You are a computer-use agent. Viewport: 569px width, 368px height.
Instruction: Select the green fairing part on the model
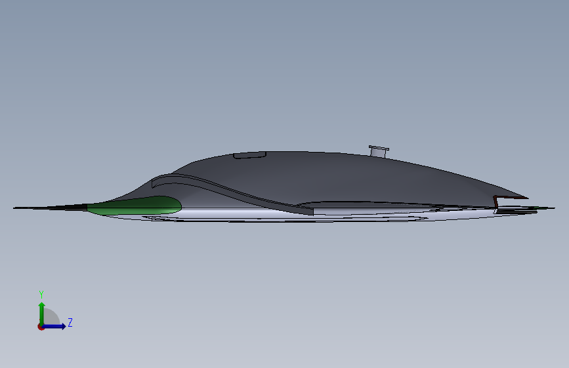click(135, 206)
